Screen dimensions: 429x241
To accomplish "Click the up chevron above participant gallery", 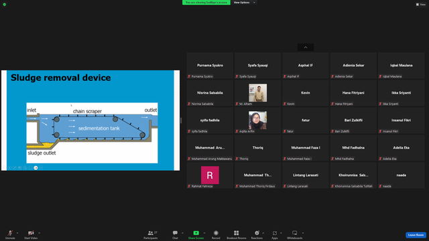I will pos(306,48).
